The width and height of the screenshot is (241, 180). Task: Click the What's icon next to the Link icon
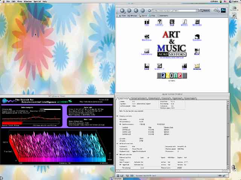coord(159,67)
